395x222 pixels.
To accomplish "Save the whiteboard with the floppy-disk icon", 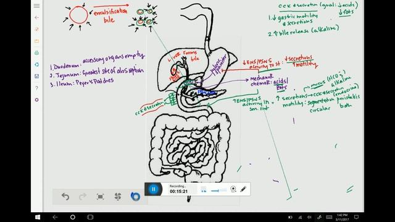I will point(37,76).
